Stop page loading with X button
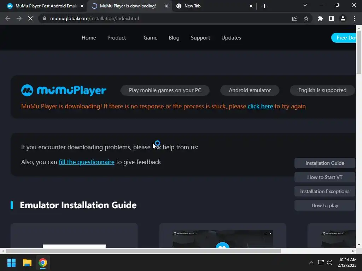 click(x=30, y=18)
